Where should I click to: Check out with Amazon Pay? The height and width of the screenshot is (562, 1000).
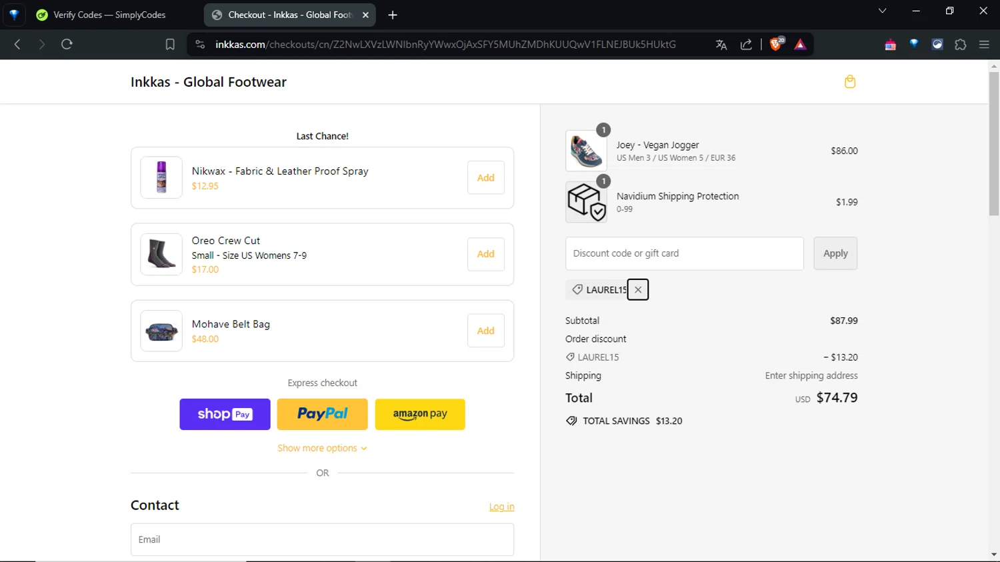click(420, 414)
